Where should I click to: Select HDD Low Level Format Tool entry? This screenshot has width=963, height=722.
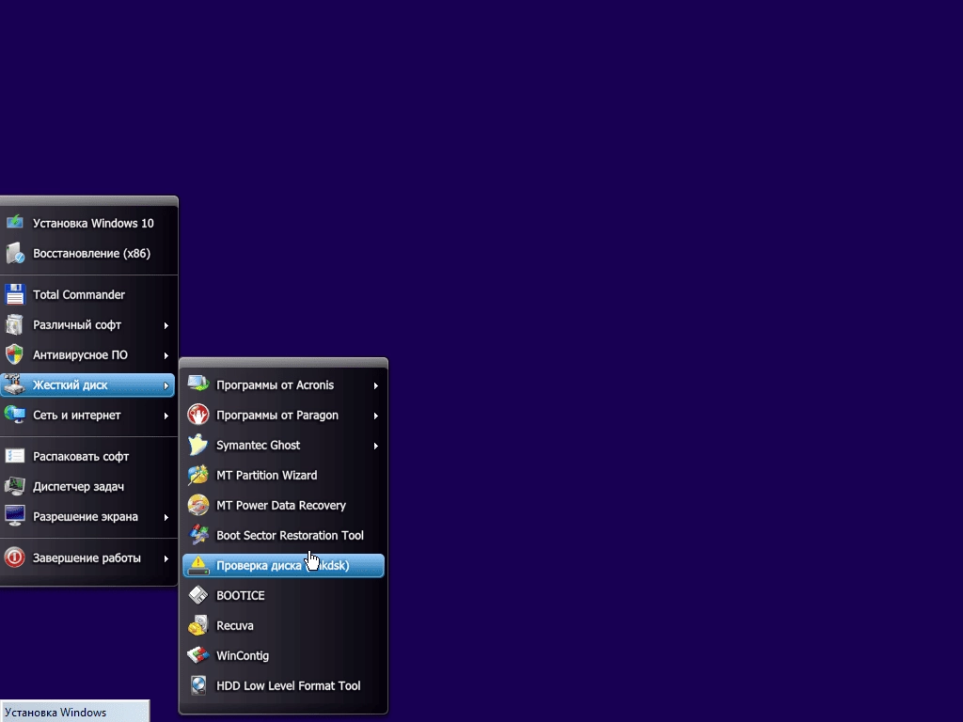click(283, 685)
